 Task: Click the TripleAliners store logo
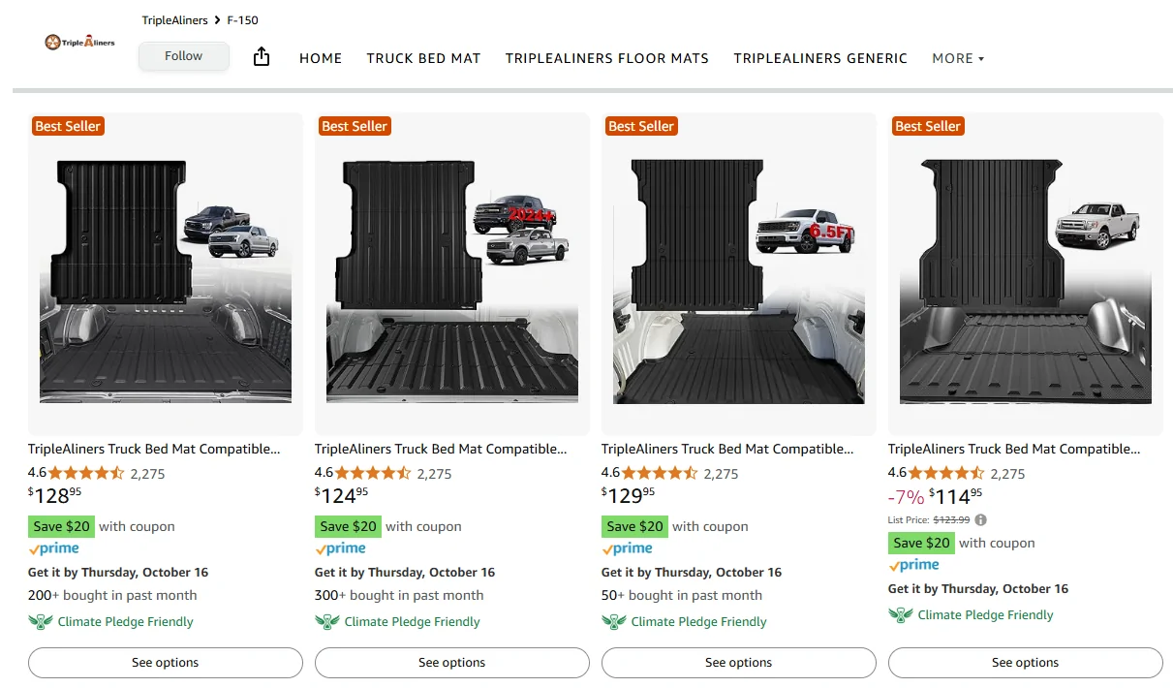pyautogui.click(x=79, y=42)
